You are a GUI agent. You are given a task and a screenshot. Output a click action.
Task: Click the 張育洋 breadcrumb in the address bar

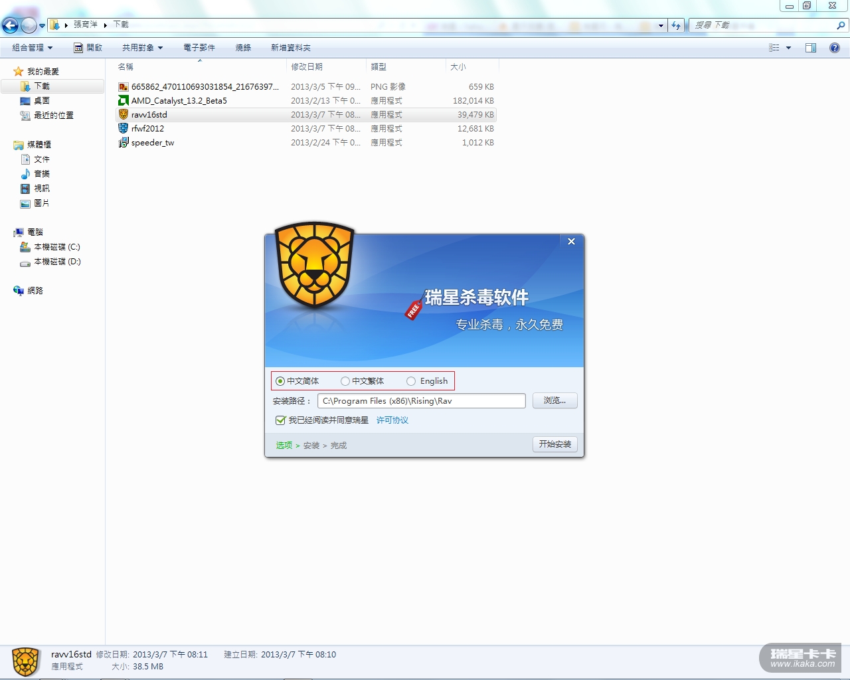click(x=86, y=25)
